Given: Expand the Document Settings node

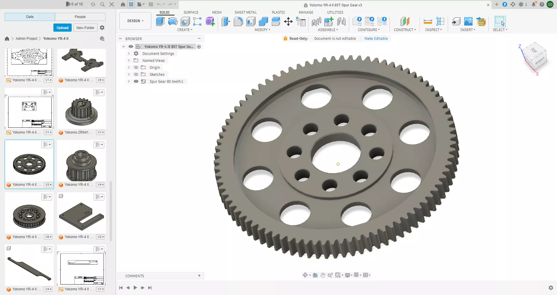Looking at the screenshot, I should [129, 53].
